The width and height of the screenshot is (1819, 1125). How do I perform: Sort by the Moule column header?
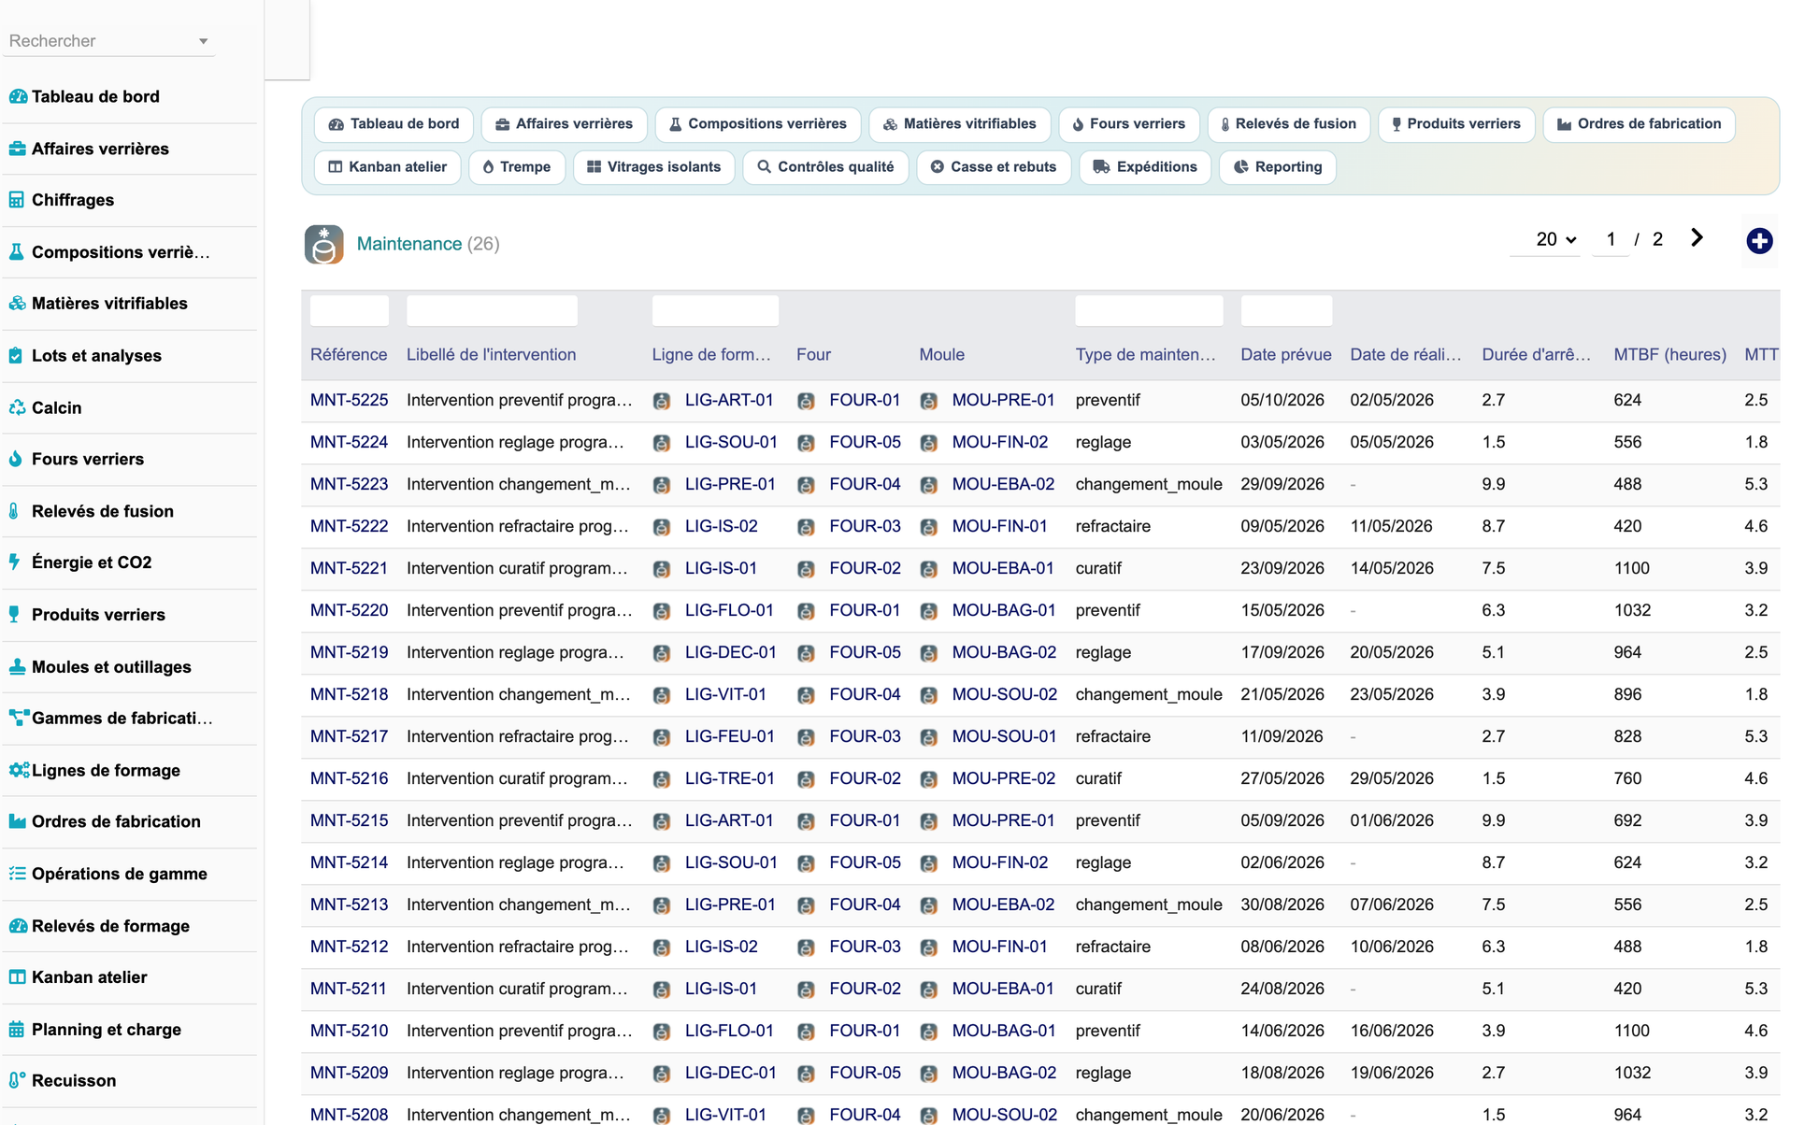tap(941, 355)
